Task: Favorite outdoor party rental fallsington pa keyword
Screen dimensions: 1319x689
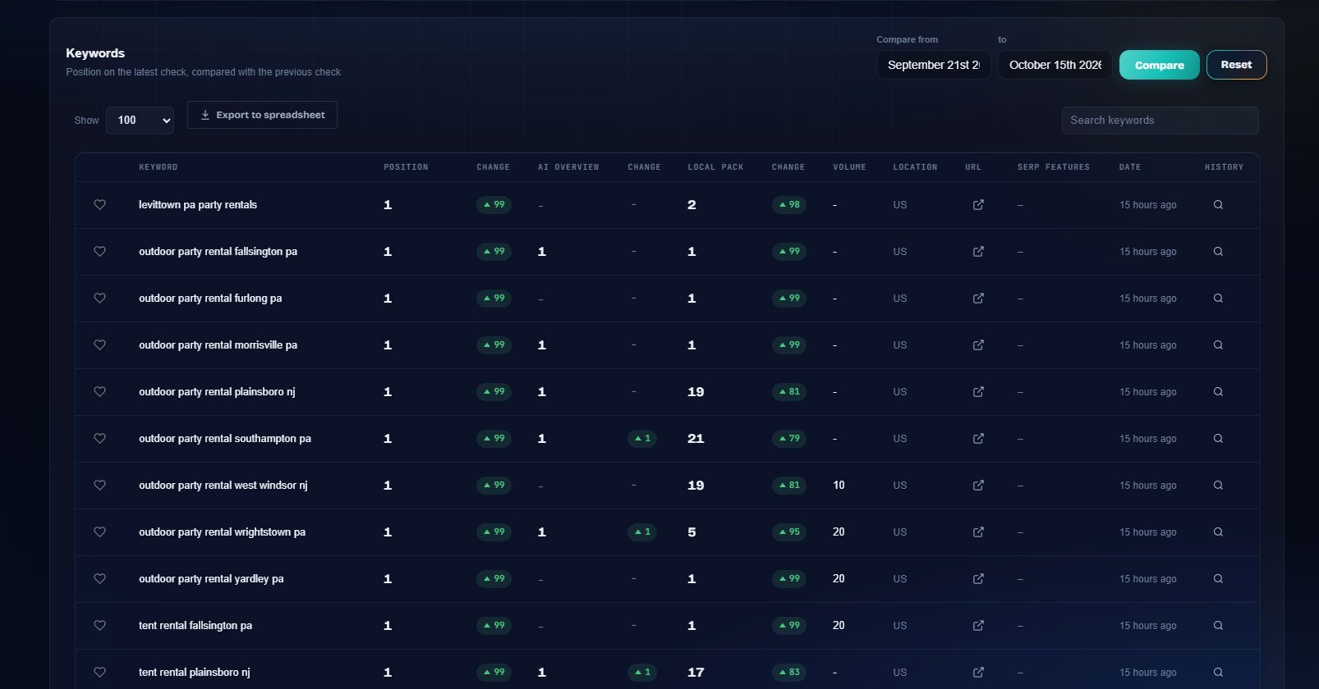Action: [x=99, y=252]
